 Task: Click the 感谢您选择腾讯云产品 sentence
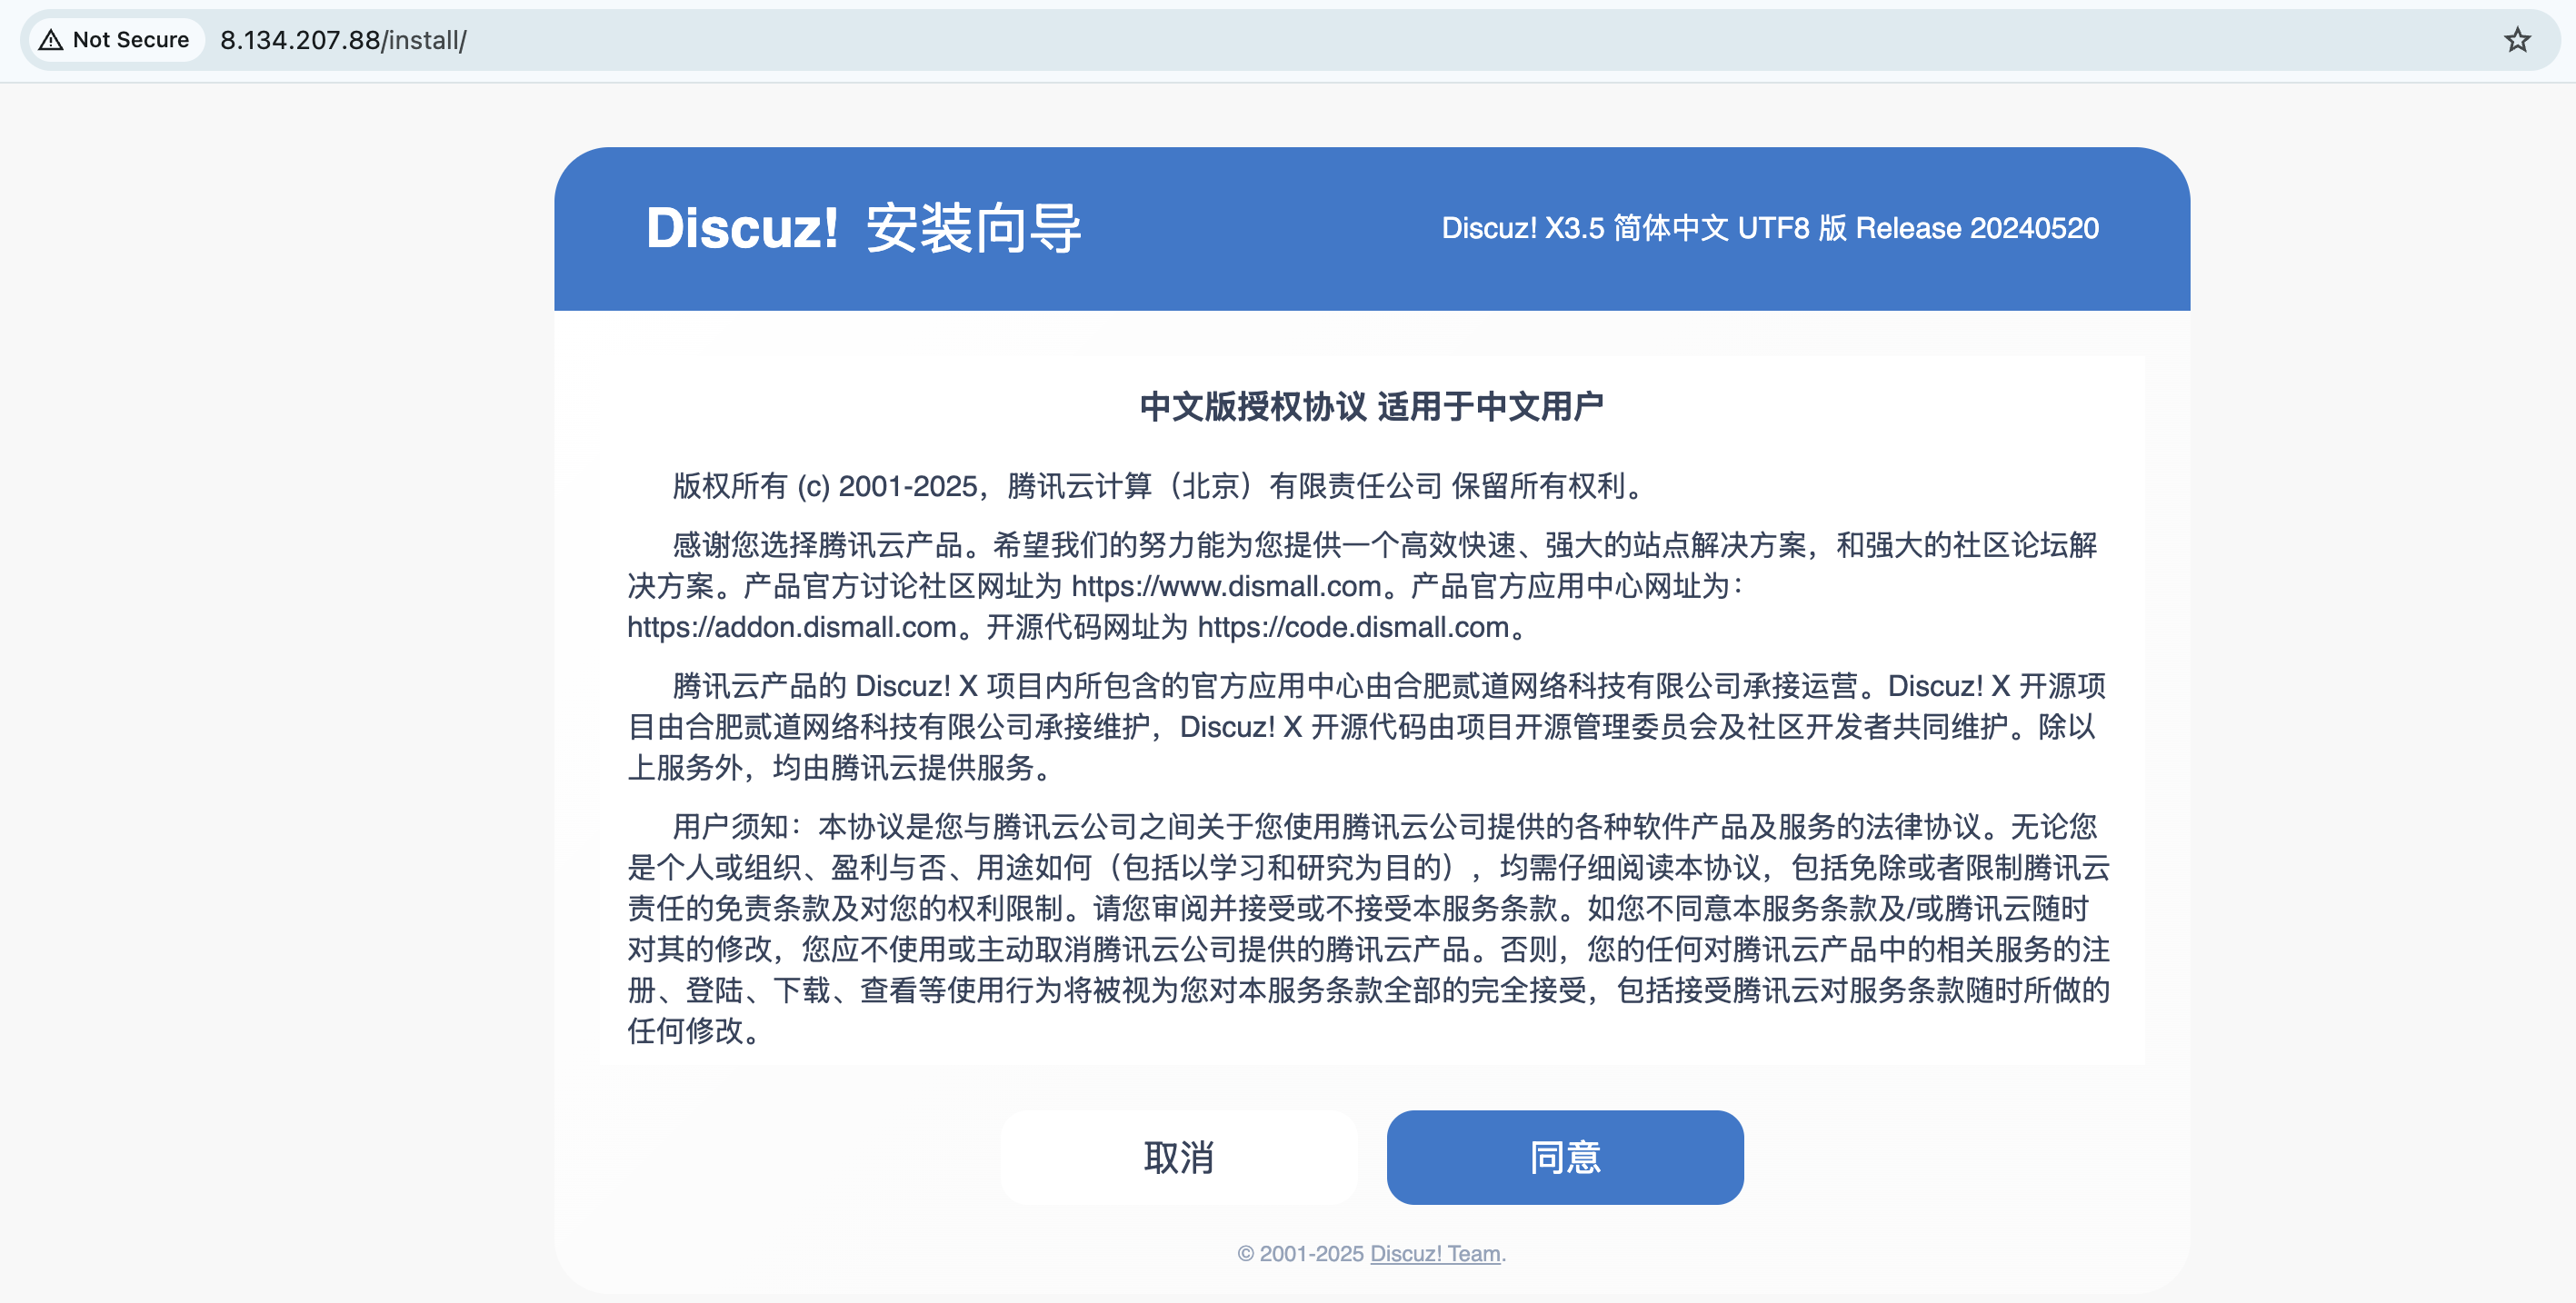tap(817, 545)
